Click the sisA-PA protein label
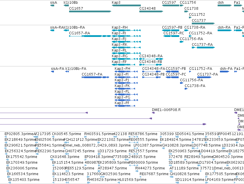 (x=58, y=69)
